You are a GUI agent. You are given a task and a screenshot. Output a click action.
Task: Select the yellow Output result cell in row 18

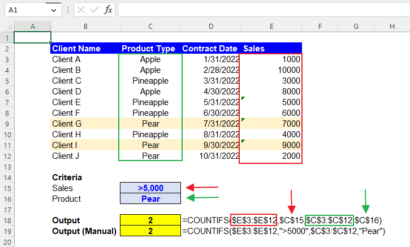[x=150, y=220]
